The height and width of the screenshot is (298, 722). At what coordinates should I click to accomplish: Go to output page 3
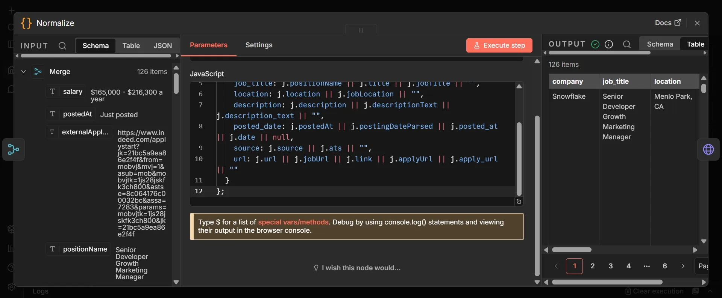611,266
